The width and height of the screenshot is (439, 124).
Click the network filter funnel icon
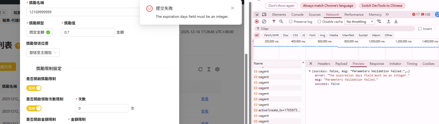point(274,22)
